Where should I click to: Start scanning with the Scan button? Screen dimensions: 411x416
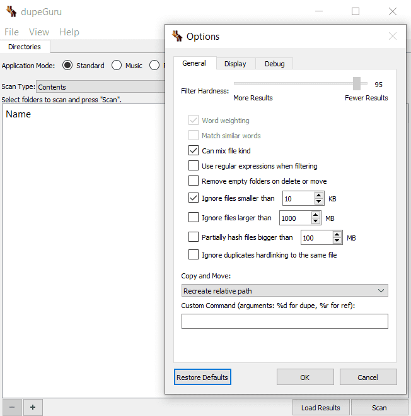[x=379, y=408]
